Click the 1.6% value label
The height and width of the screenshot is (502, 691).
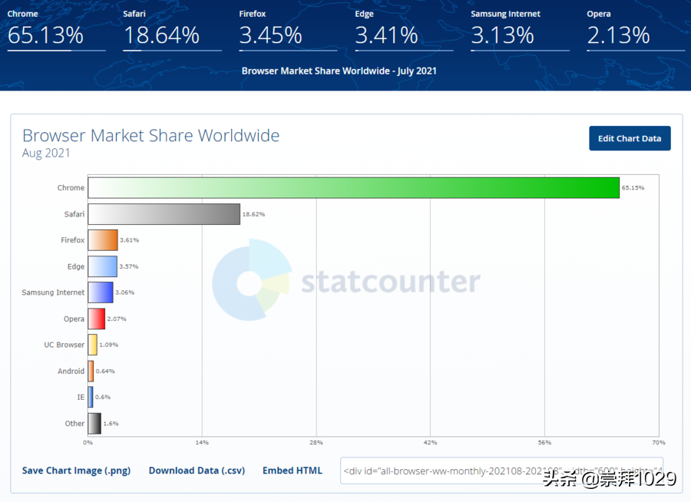[111, 424]
